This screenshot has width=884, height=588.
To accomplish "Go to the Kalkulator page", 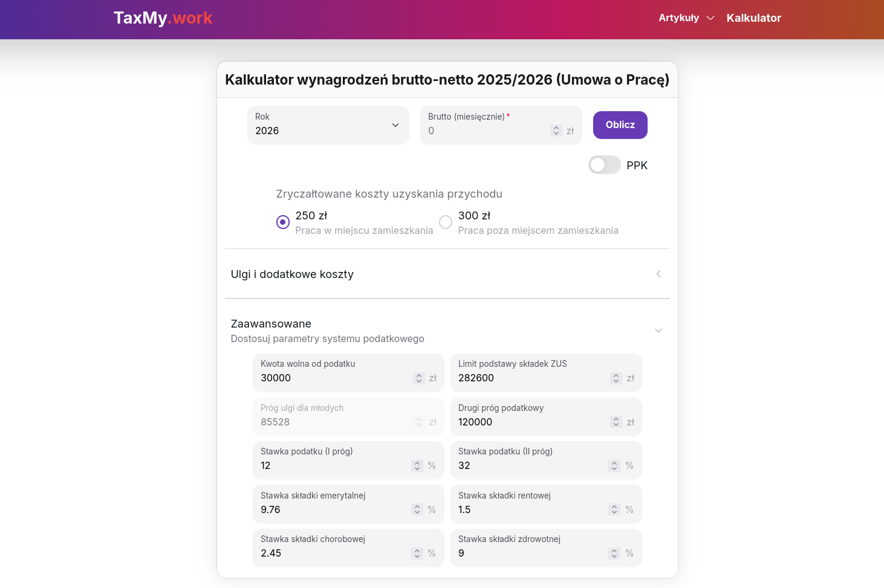I will tap(753, 18).
